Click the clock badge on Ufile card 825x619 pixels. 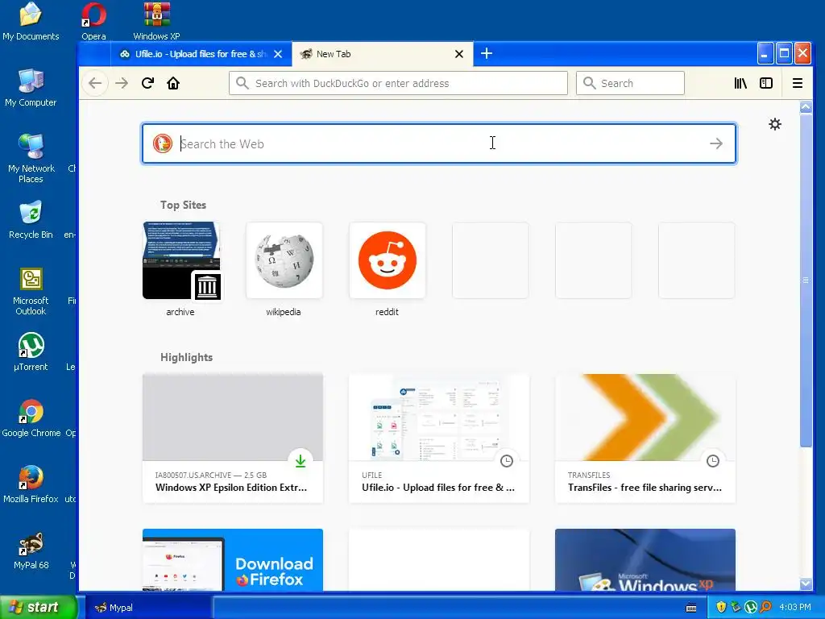[x=507, y=460]
